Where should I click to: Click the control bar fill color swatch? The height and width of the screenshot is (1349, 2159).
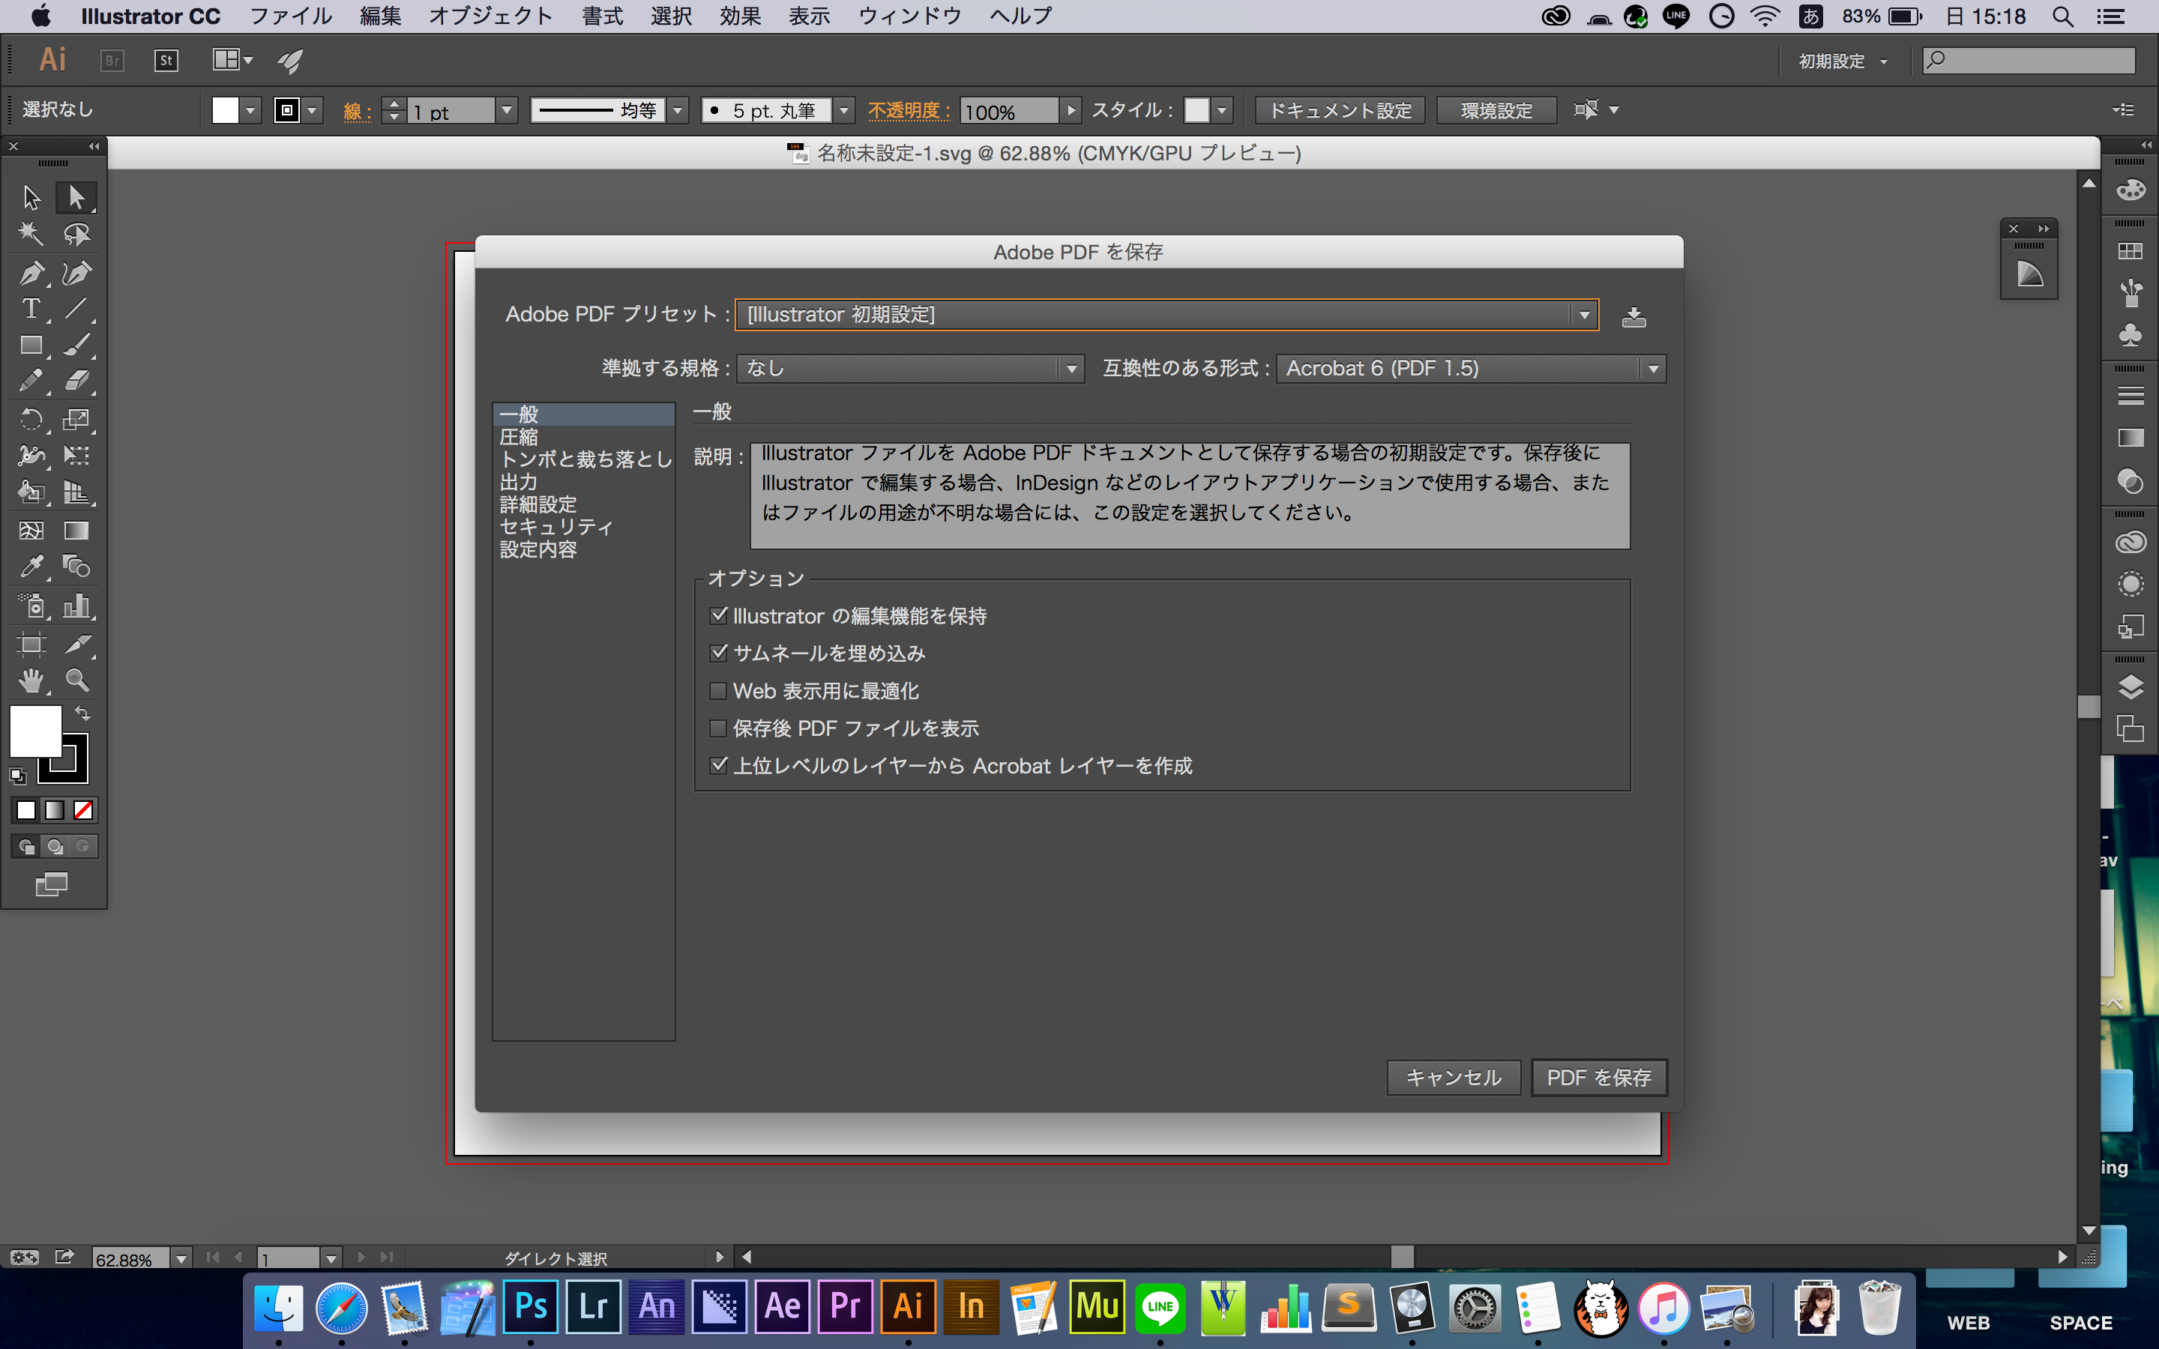[x=225, y=111]
